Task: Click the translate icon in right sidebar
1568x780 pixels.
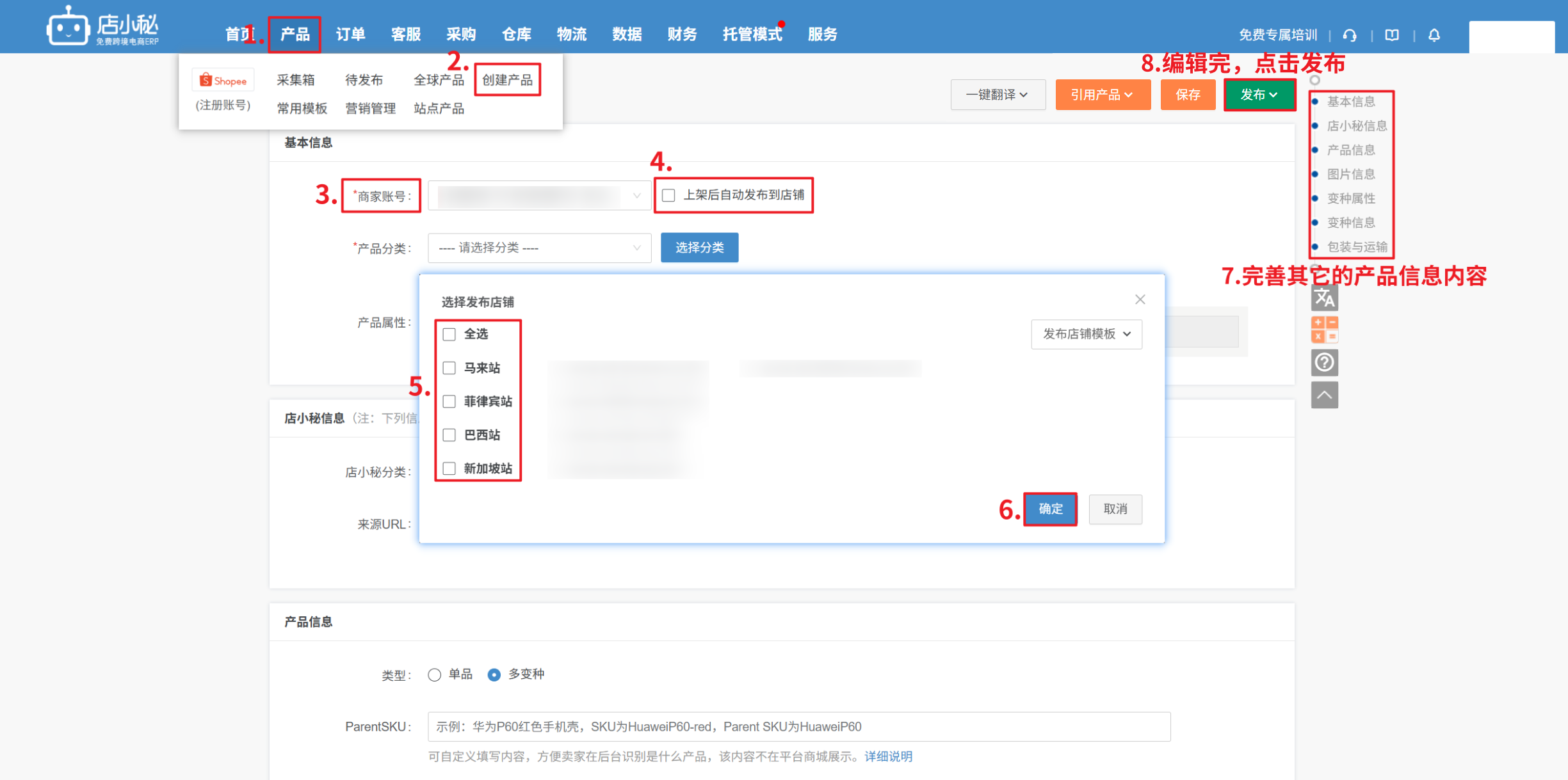Action: pyautogui.click(x=1324, y=298)
